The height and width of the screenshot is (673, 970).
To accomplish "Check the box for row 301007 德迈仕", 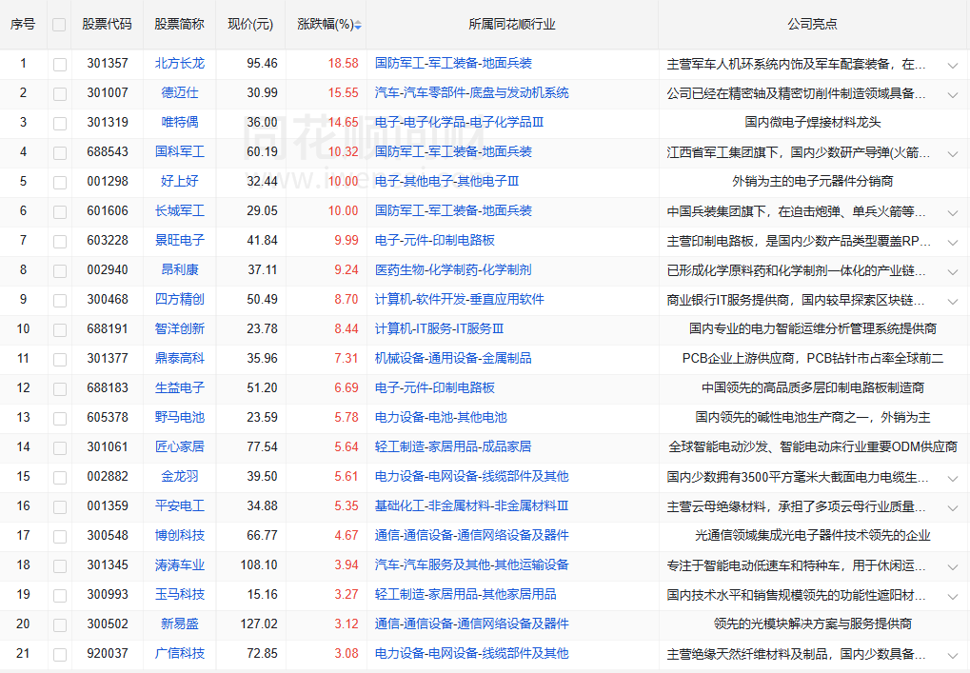I will click(60, 94).
